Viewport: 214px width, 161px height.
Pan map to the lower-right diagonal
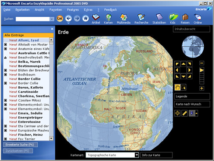190,76
